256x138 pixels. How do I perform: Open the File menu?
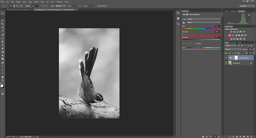[7, 2]
